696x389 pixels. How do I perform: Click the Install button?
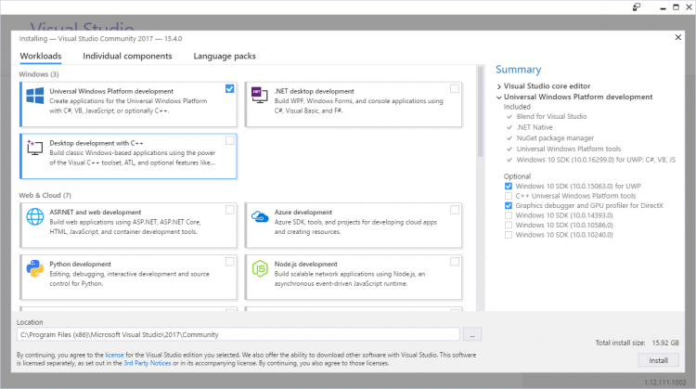tap(658, 360)
